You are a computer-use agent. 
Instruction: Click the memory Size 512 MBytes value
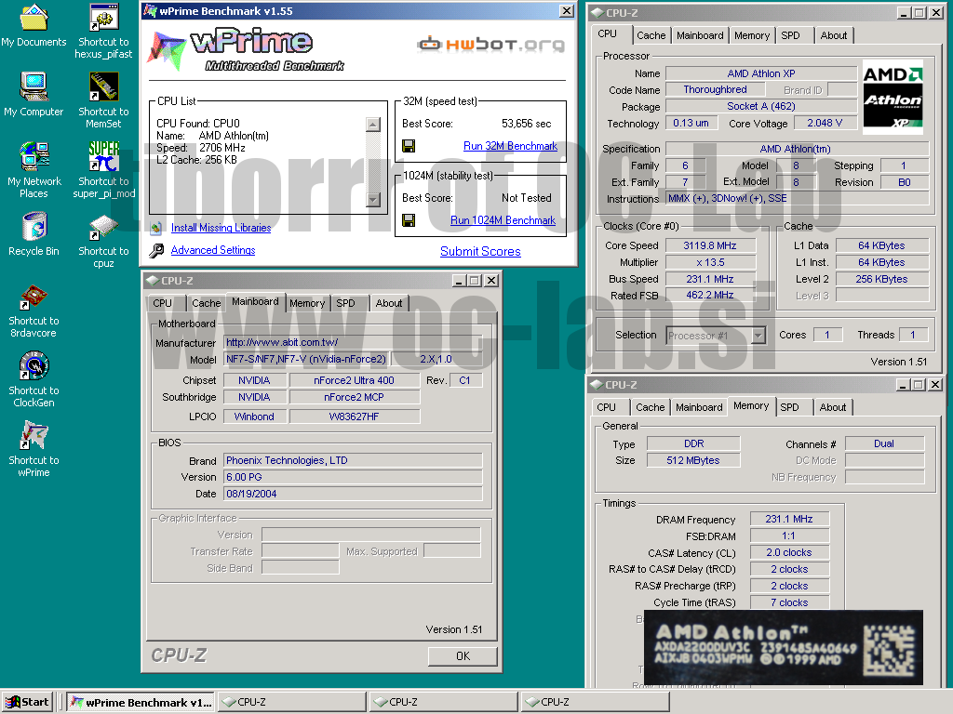pos(692,460)
